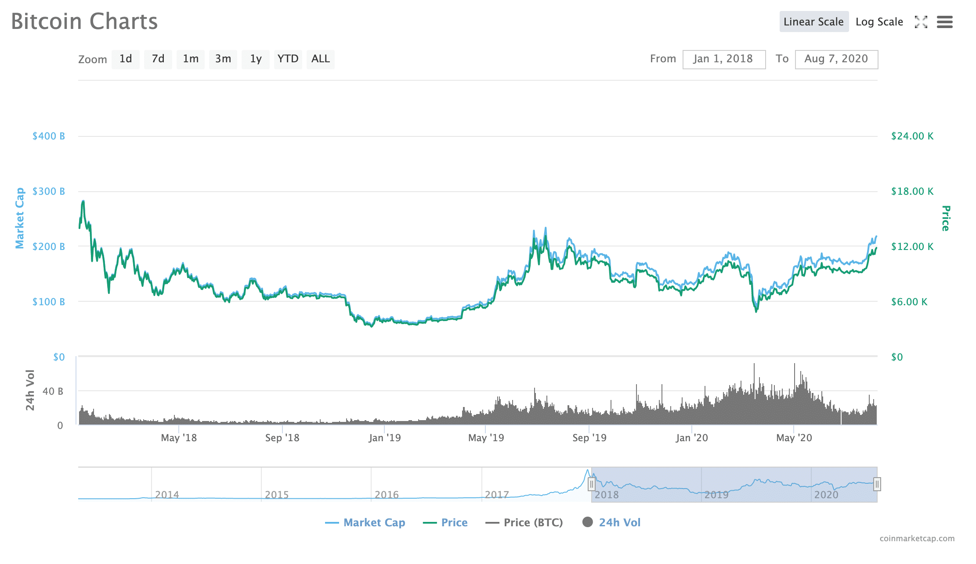Toggle the 24h Vol legend circle

coord(588,522)
